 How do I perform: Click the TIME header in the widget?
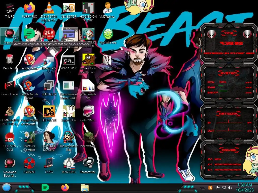pos(229,33)
